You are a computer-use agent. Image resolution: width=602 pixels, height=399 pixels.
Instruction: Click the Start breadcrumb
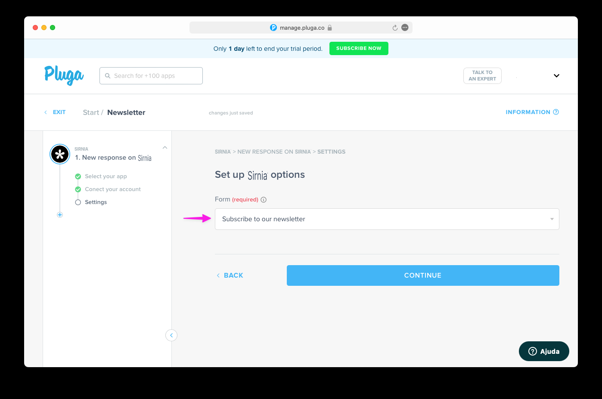pos(91,112)
